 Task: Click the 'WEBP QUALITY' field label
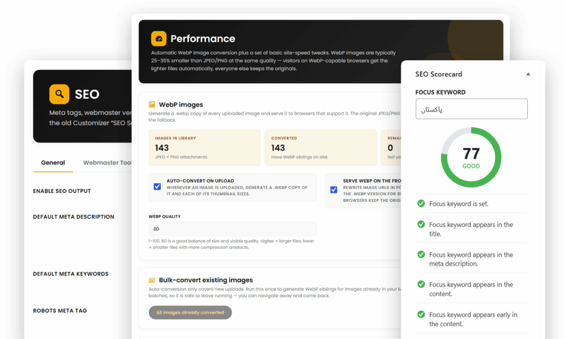[165, 217]
